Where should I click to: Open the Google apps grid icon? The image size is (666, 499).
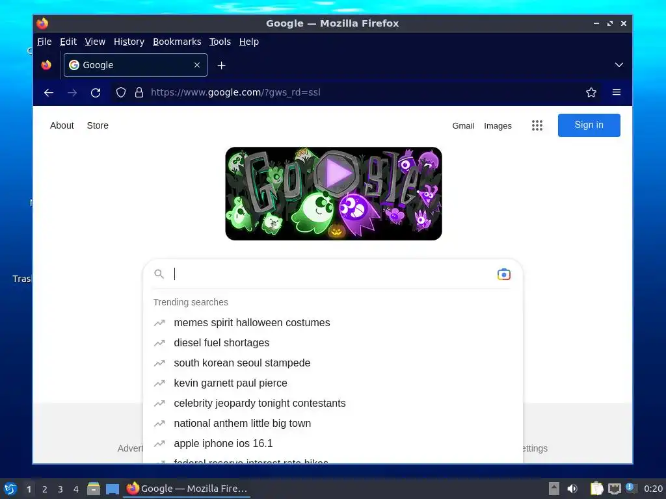(537, 125)
